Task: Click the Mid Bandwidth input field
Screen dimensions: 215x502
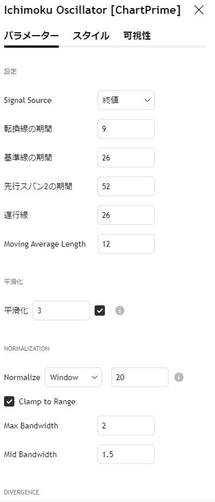Action: pyautogui.click(x=126, y=454)
